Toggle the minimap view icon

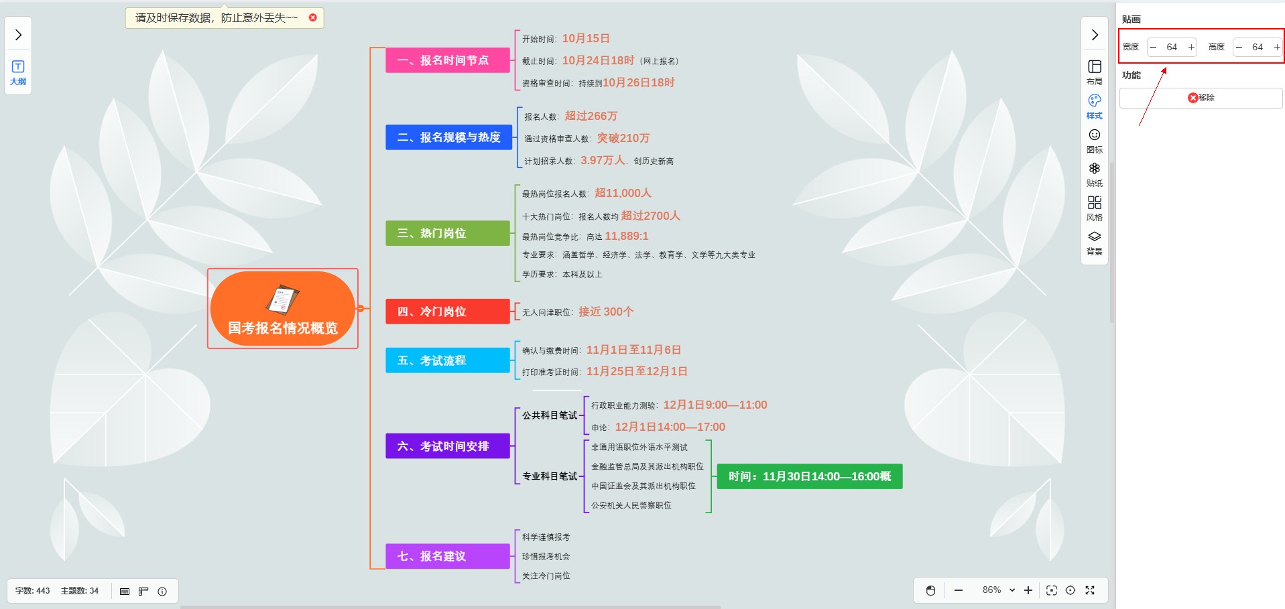coord(125,591)
